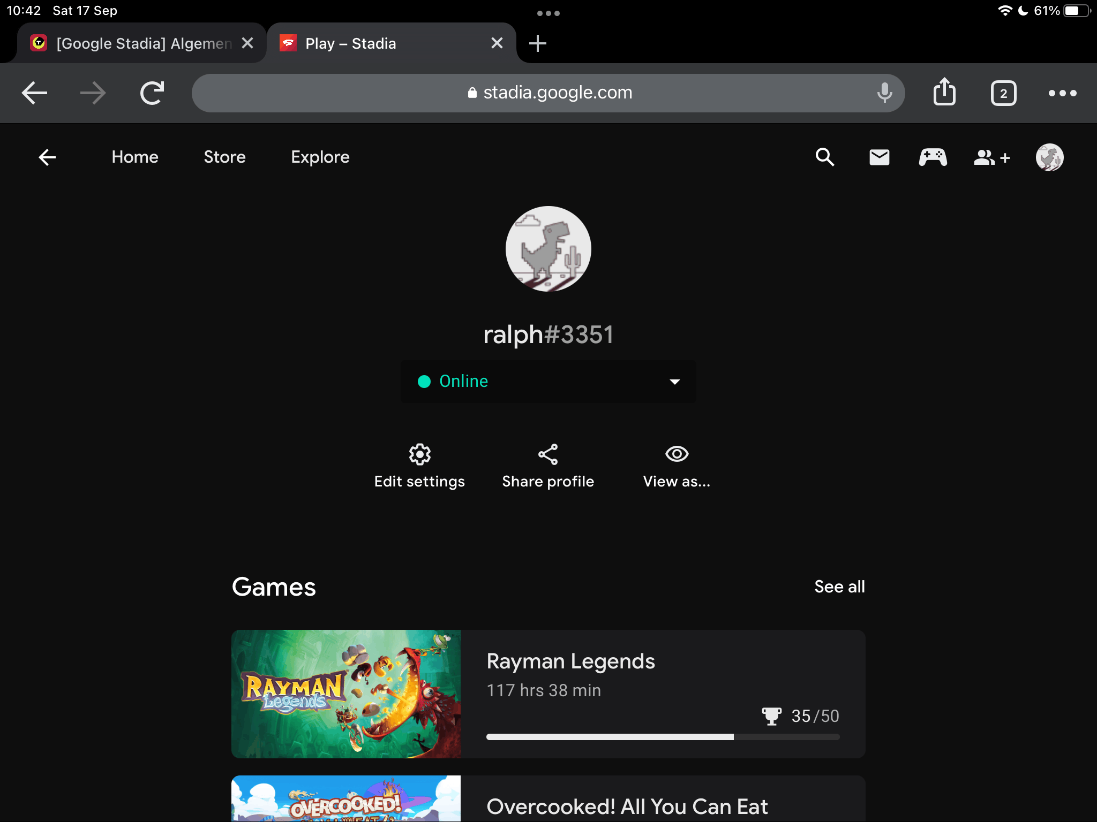Go to the Store menu

pyautogui.click(x=224, y=157)
